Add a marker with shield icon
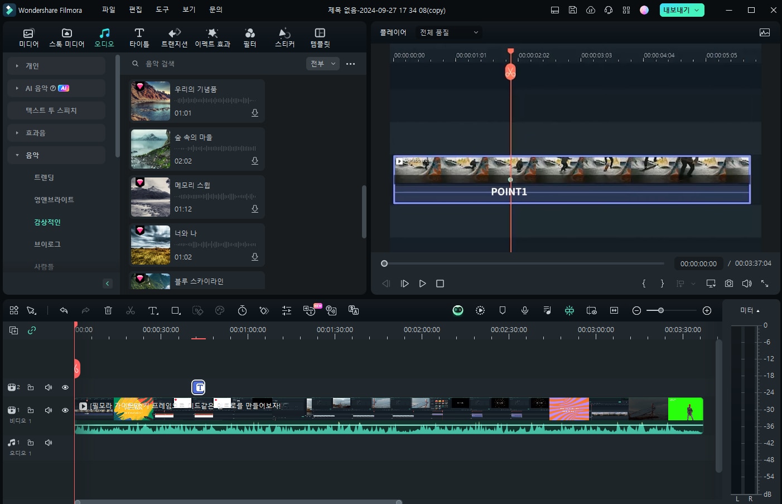The image size is (782, 504). click(503, 310)
